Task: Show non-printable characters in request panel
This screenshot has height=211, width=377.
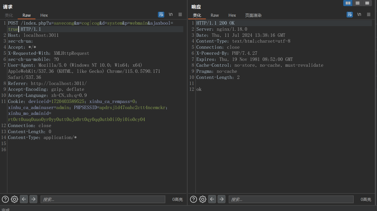Action: pyautogui.click(x=171, y=14)
